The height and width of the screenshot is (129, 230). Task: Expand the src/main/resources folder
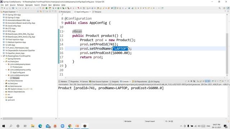pos(4,81)
